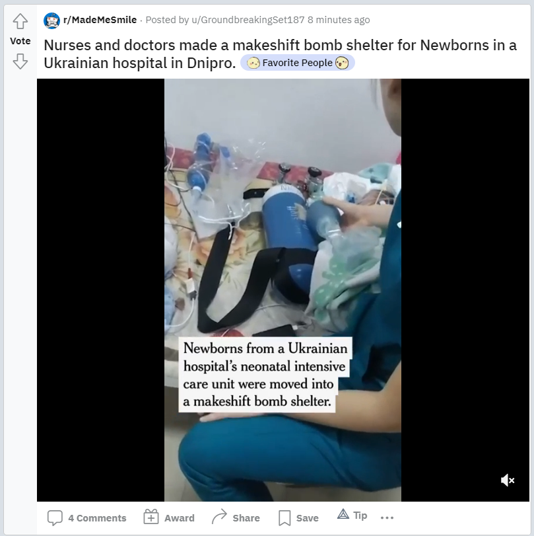Viewport: 534px width, 536px height.
Task: Select the Favorite People flair tag
Action: [298, 63]
